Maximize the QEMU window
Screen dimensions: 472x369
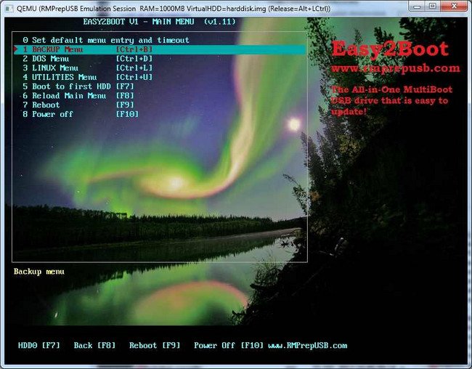point(433,6)
